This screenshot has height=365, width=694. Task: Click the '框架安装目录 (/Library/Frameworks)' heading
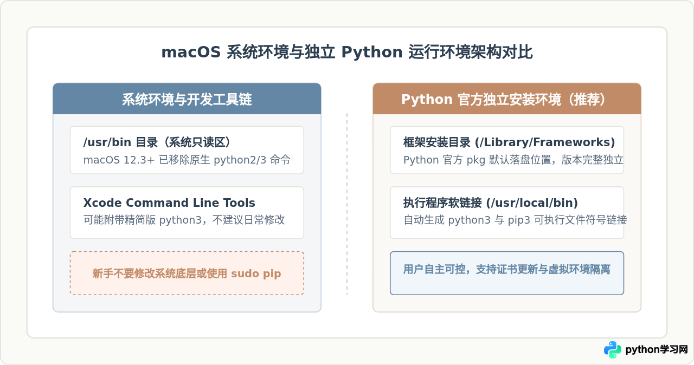509,142
